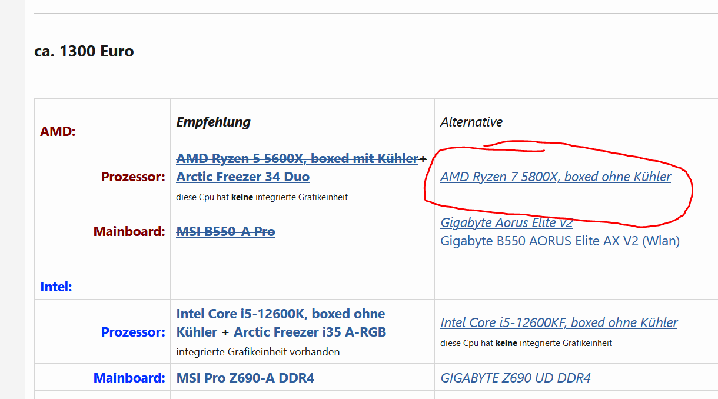The height and width of the screenshot is (399, 718).
Task: Open the Gigabyte Aorus Elite v2 link
Action: tap(507, 222)
